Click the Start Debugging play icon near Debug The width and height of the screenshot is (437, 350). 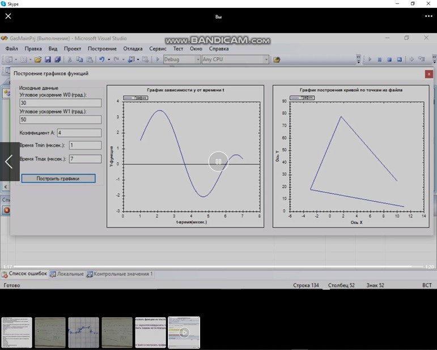(x=158, y=60)
